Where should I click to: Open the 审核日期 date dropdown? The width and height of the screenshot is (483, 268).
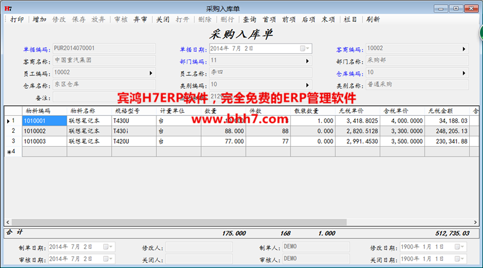[x=108, y=259]
